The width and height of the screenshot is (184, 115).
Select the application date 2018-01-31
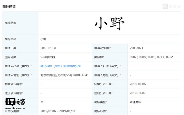pyautogui.click(x=48, y=48)
